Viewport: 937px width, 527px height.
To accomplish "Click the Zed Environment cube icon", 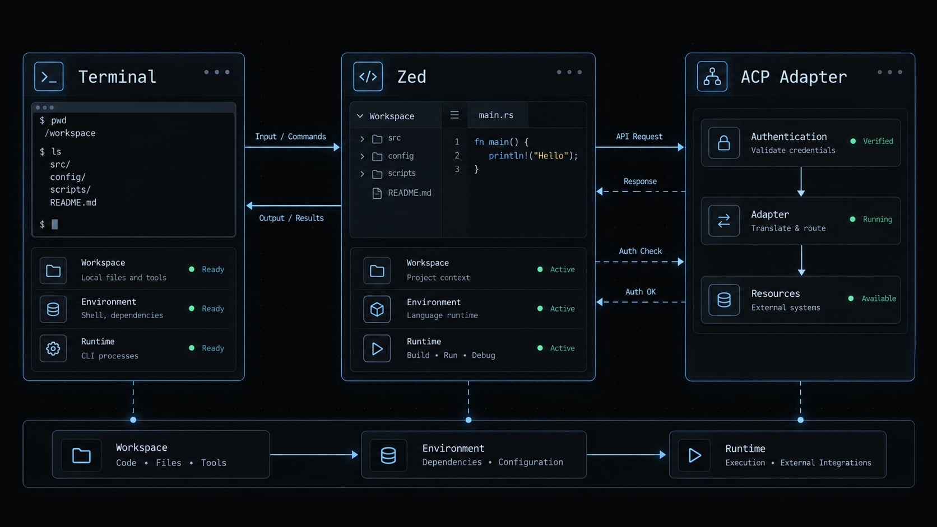I will pos(377,309).
